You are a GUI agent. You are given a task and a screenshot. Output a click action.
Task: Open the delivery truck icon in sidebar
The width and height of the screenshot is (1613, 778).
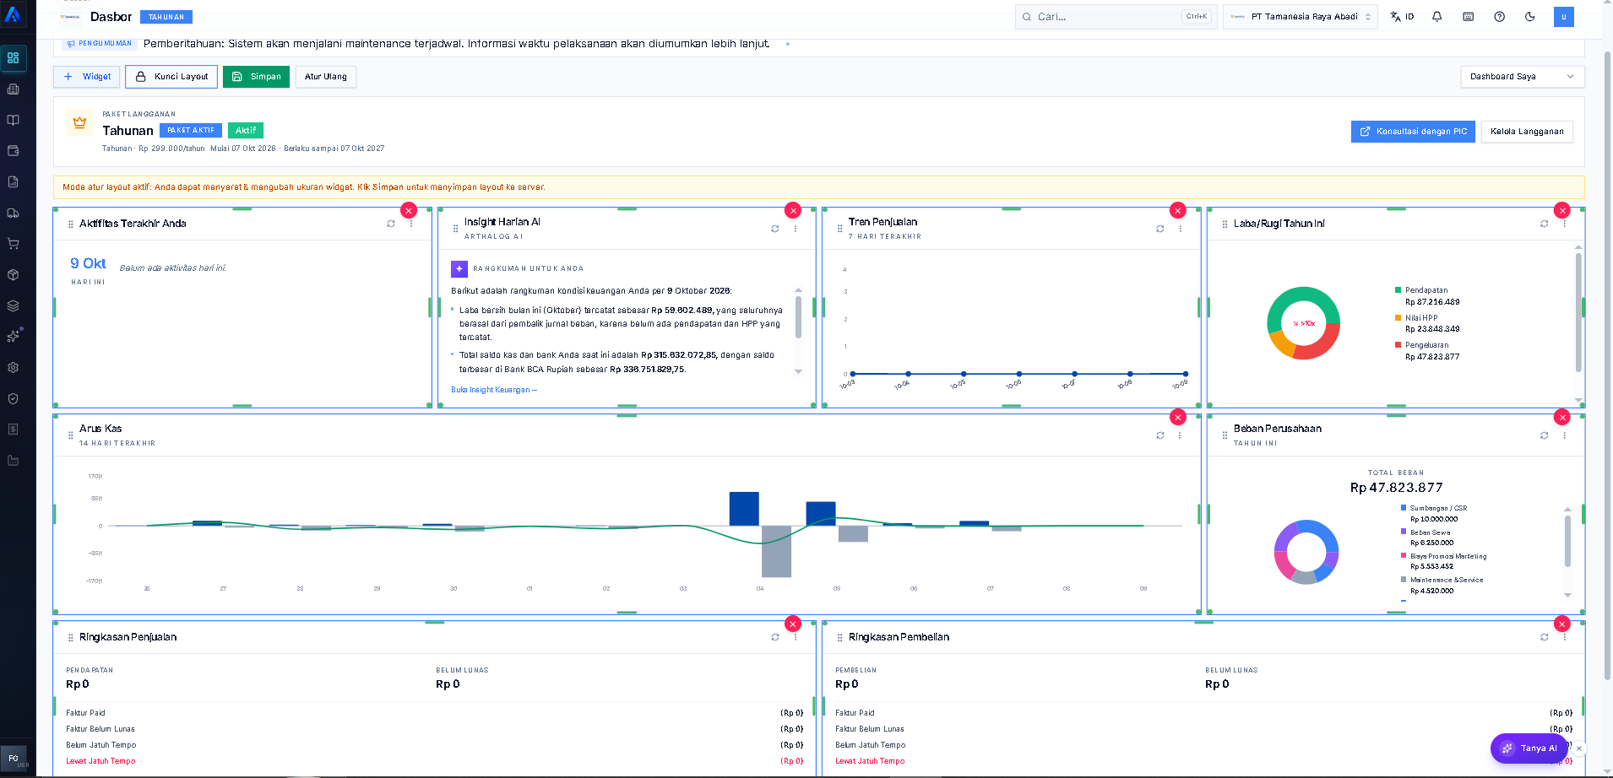tap(14, 213)
